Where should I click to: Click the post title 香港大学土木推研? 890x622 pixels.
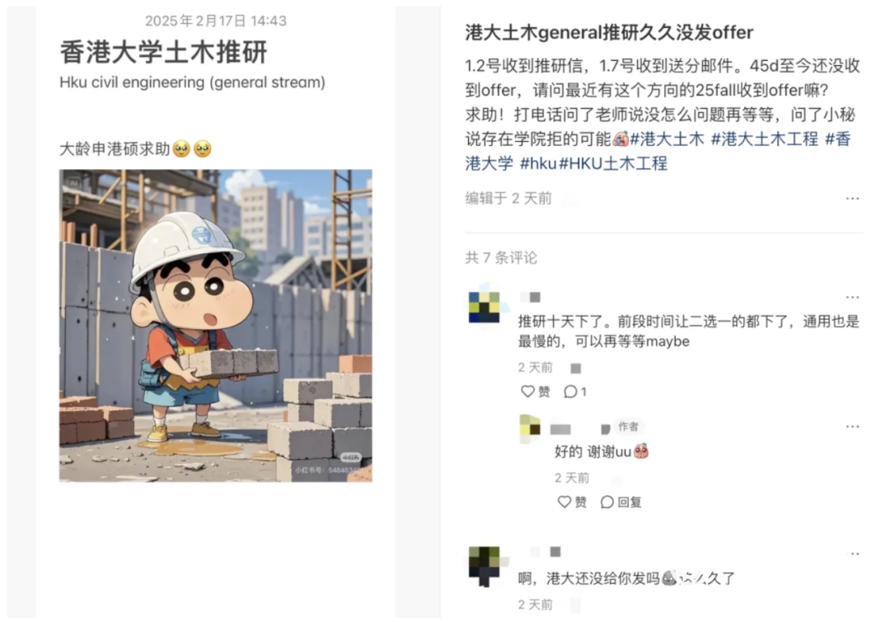click(x=163, y=52)
